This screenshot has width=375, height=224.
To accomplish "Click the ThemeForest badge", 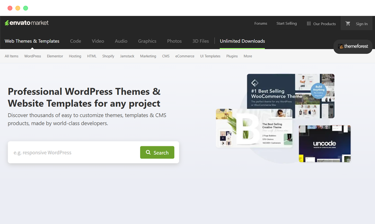I will [353, 46].
